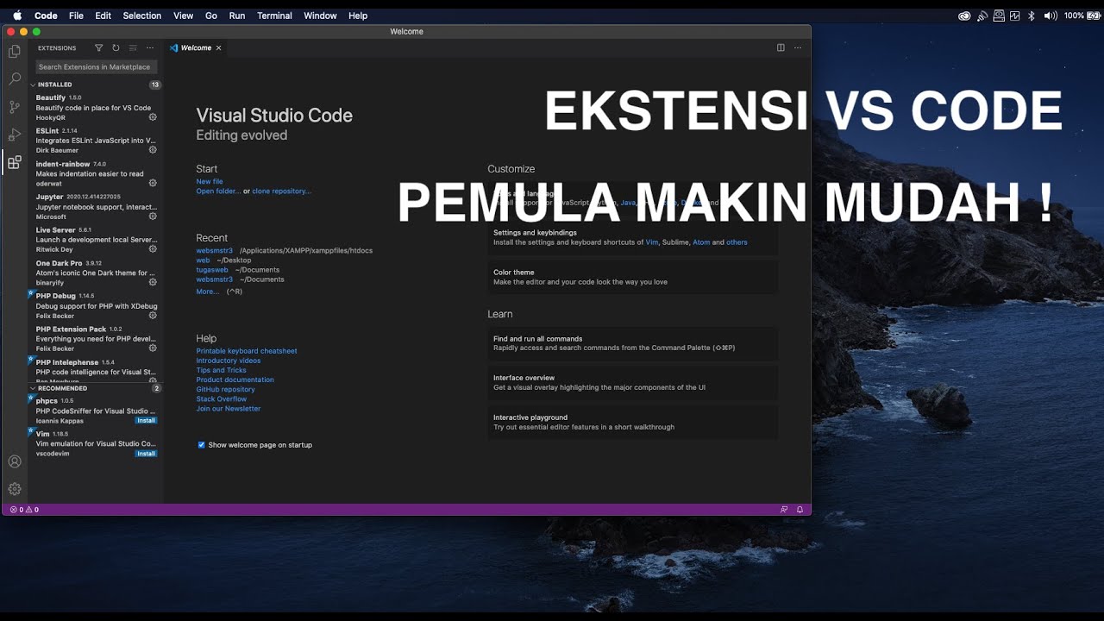
Task: Select the PHP Intelephense extension entry
Action: tap(96, 369)
